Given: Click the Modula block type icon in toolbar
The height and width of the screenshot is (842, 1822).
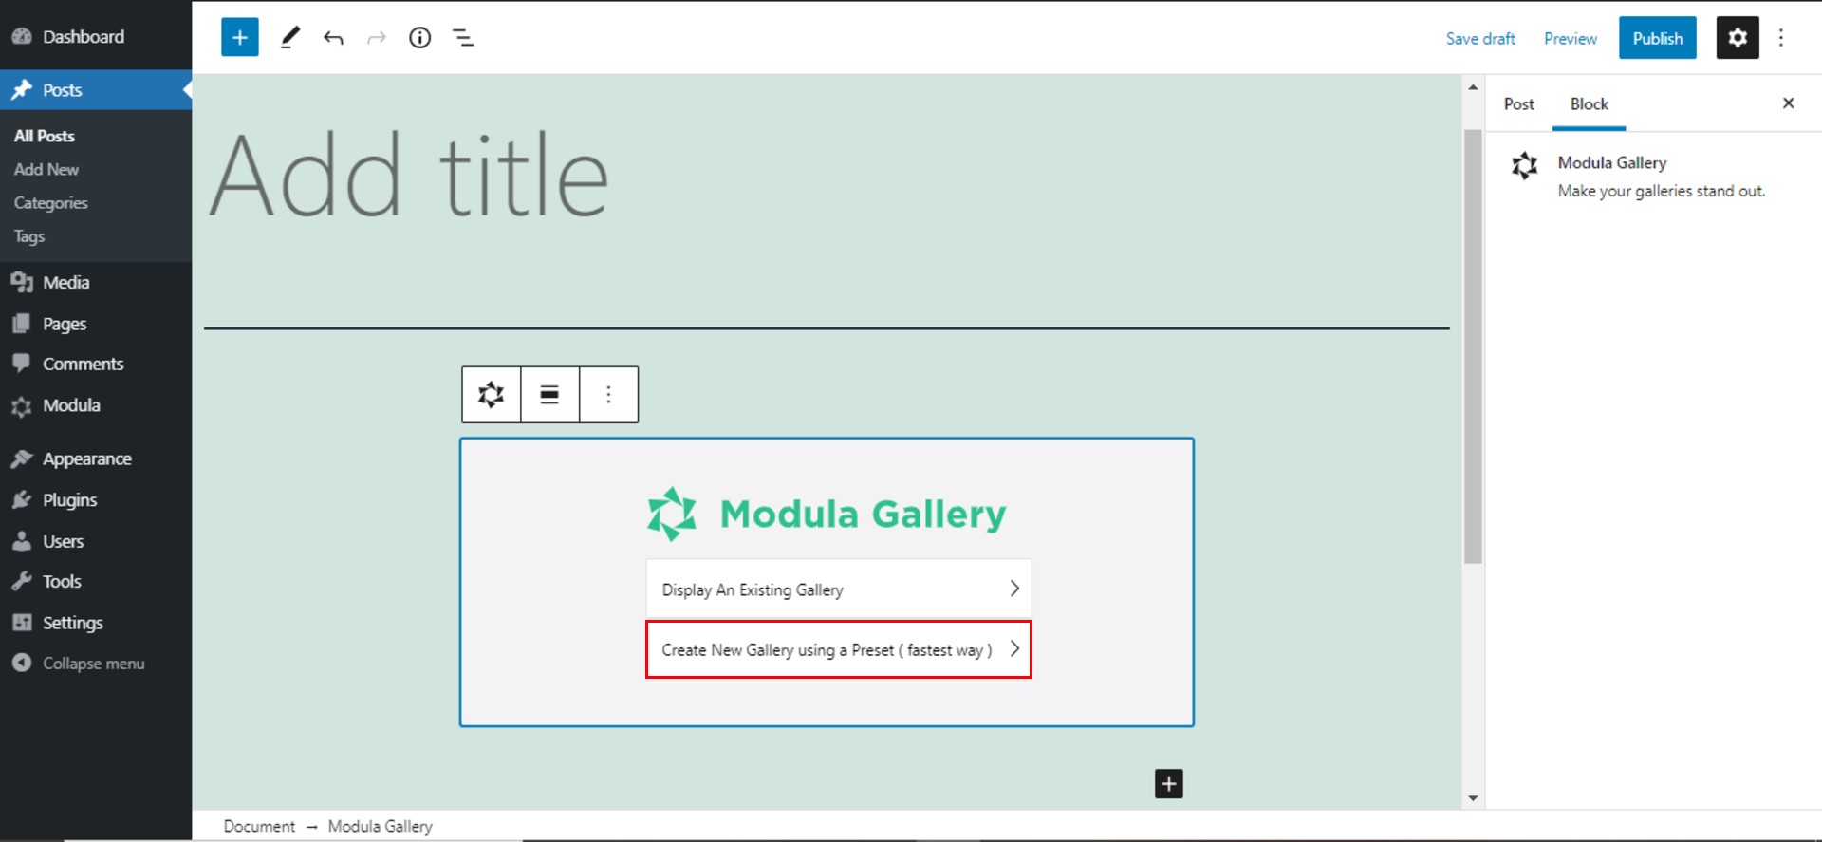Looking at the screenshot, I should (x=491, y=394).
